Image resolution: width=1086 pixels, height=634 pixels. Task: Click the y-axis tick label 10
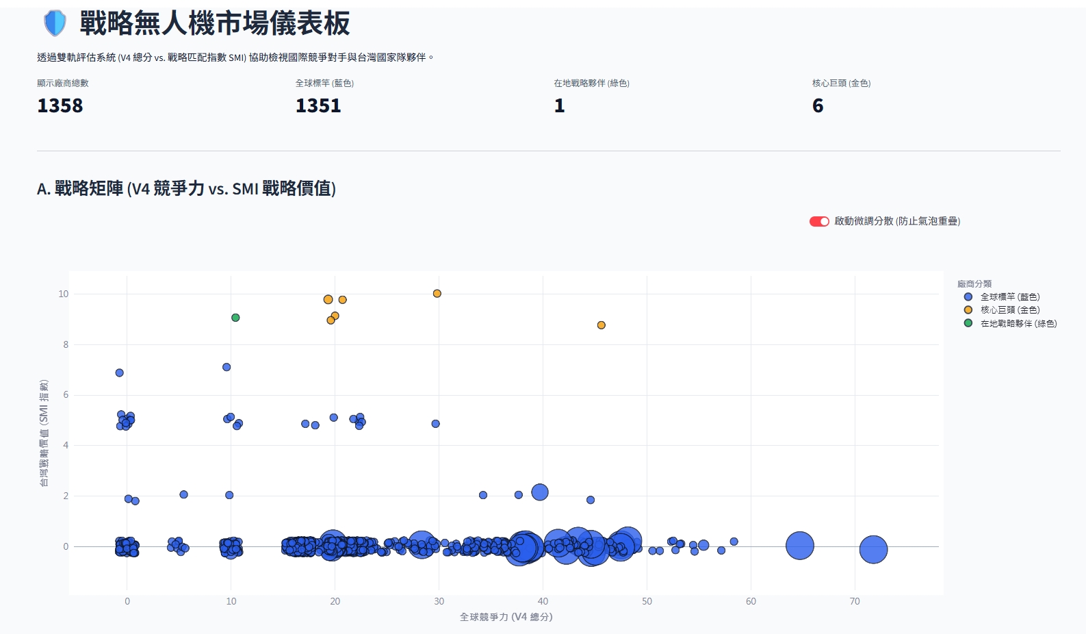pos(64,294)
